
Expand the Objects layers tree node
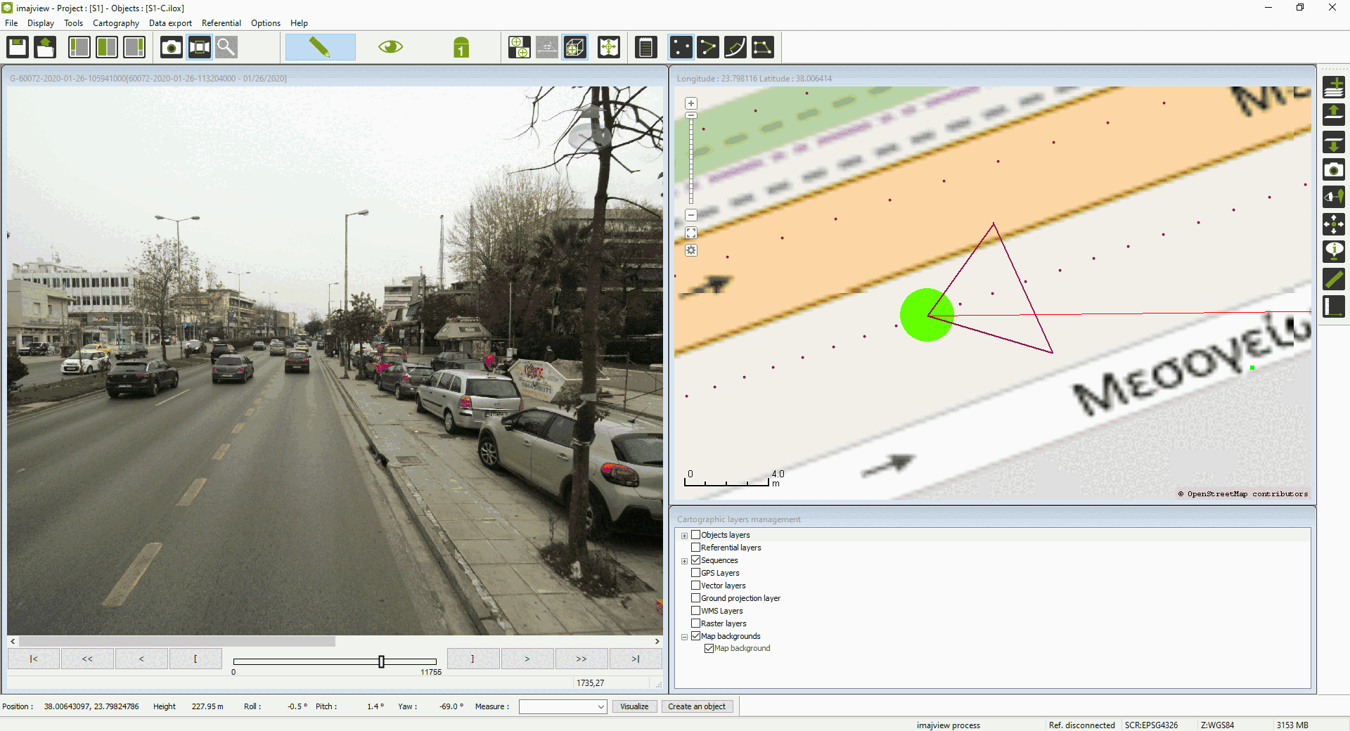(x=684, y=536)
